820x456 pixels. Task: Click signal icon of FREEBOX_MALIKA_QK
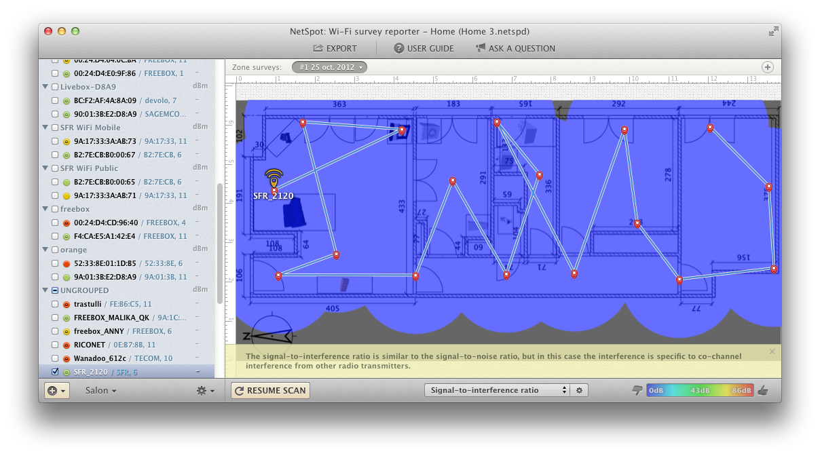tap(67, 318)
